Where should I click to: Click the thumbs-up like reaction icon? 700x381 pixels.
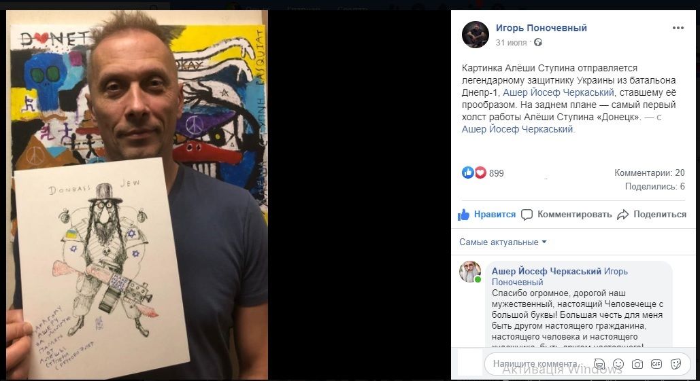pos(467,173)
